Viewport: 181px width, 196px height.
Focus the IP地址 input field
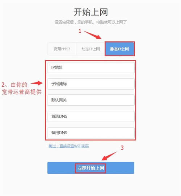pos(91,68)
